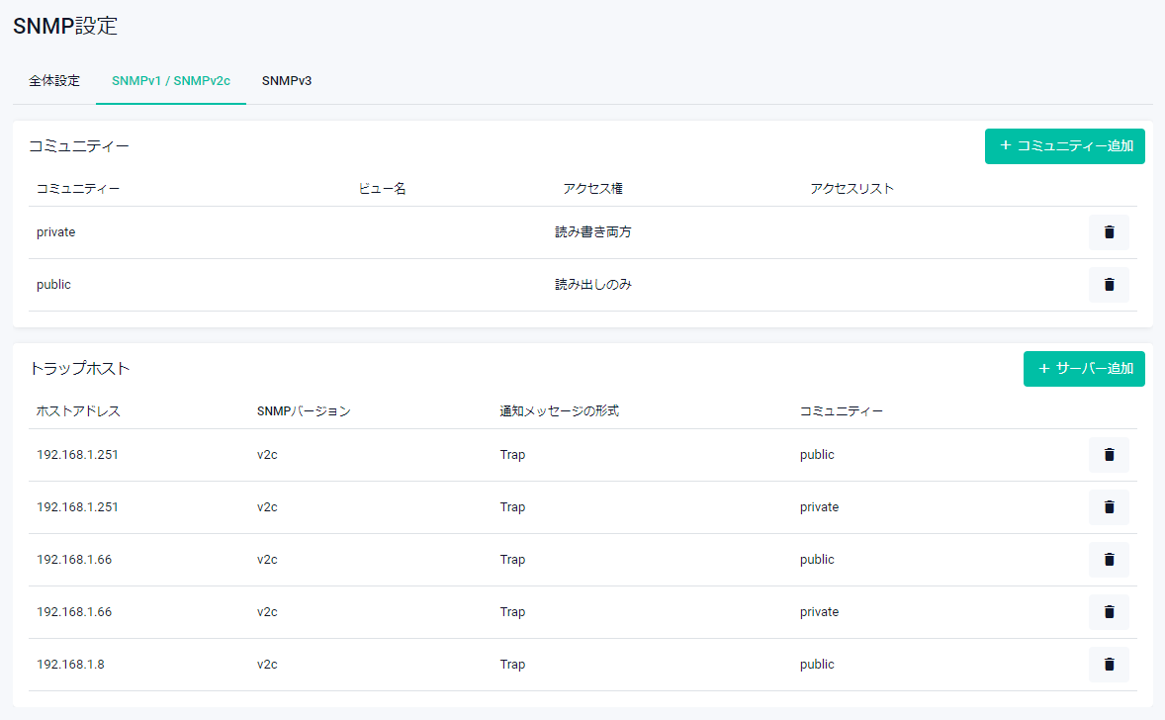
Task: Click the 読み出しのみ access right cell
Action: pyautogui.click(x=592, y=285)
